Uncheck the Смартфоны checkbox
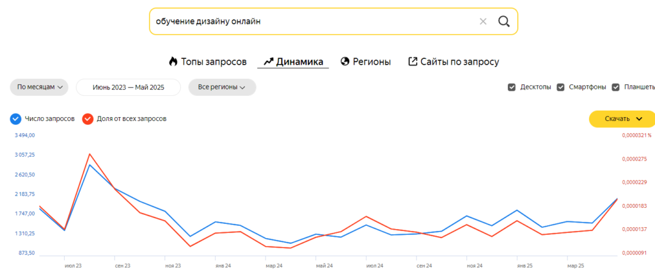Viewport: 655px width, 277px height. click(561, 87)
